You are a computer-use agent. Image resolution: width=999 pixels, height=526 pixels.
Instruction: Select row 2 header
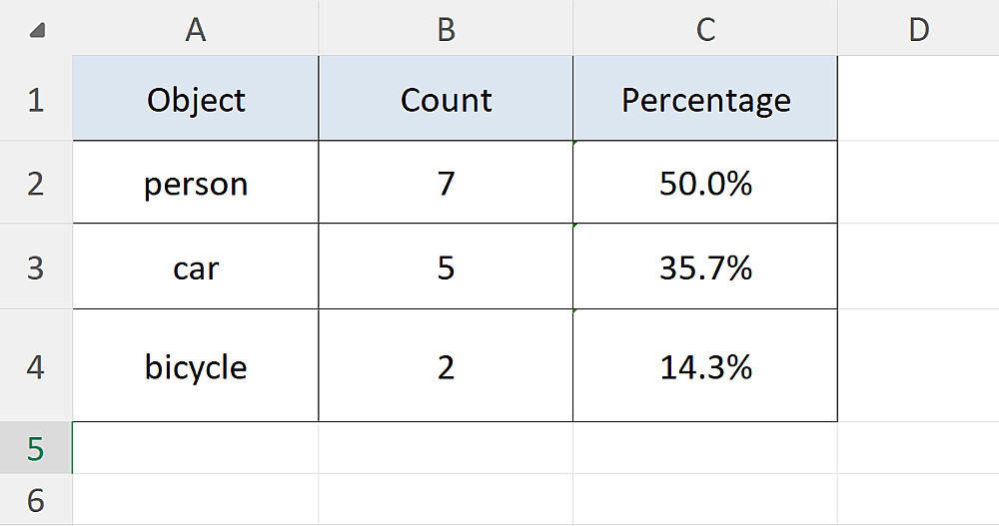click(36, 183)
